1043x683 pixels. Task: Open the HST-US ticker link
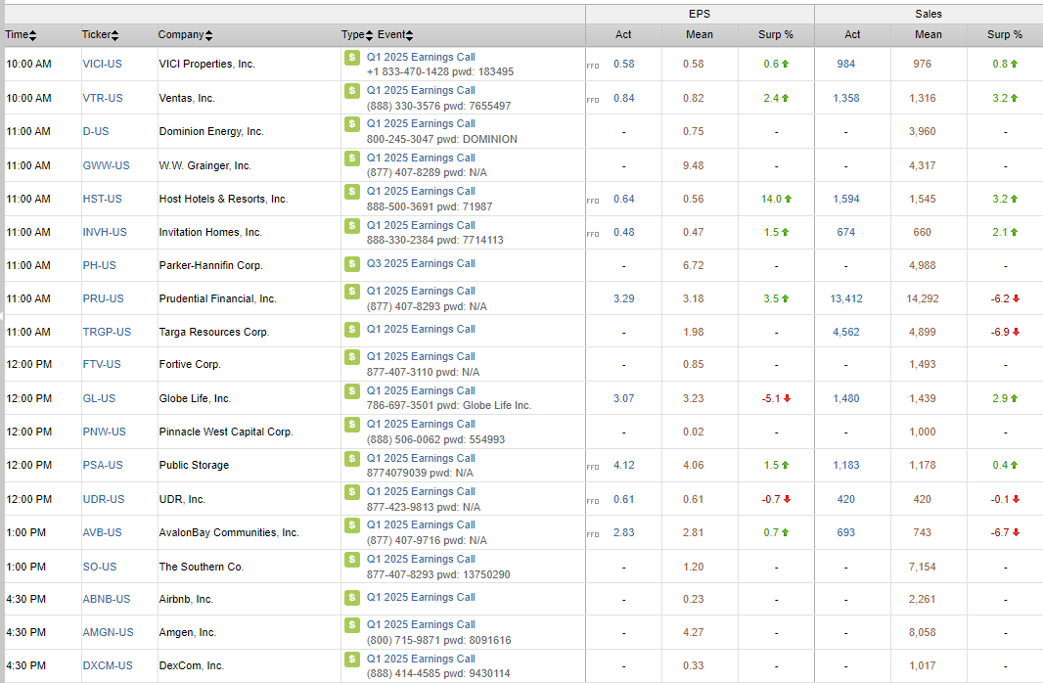[103, 199]
